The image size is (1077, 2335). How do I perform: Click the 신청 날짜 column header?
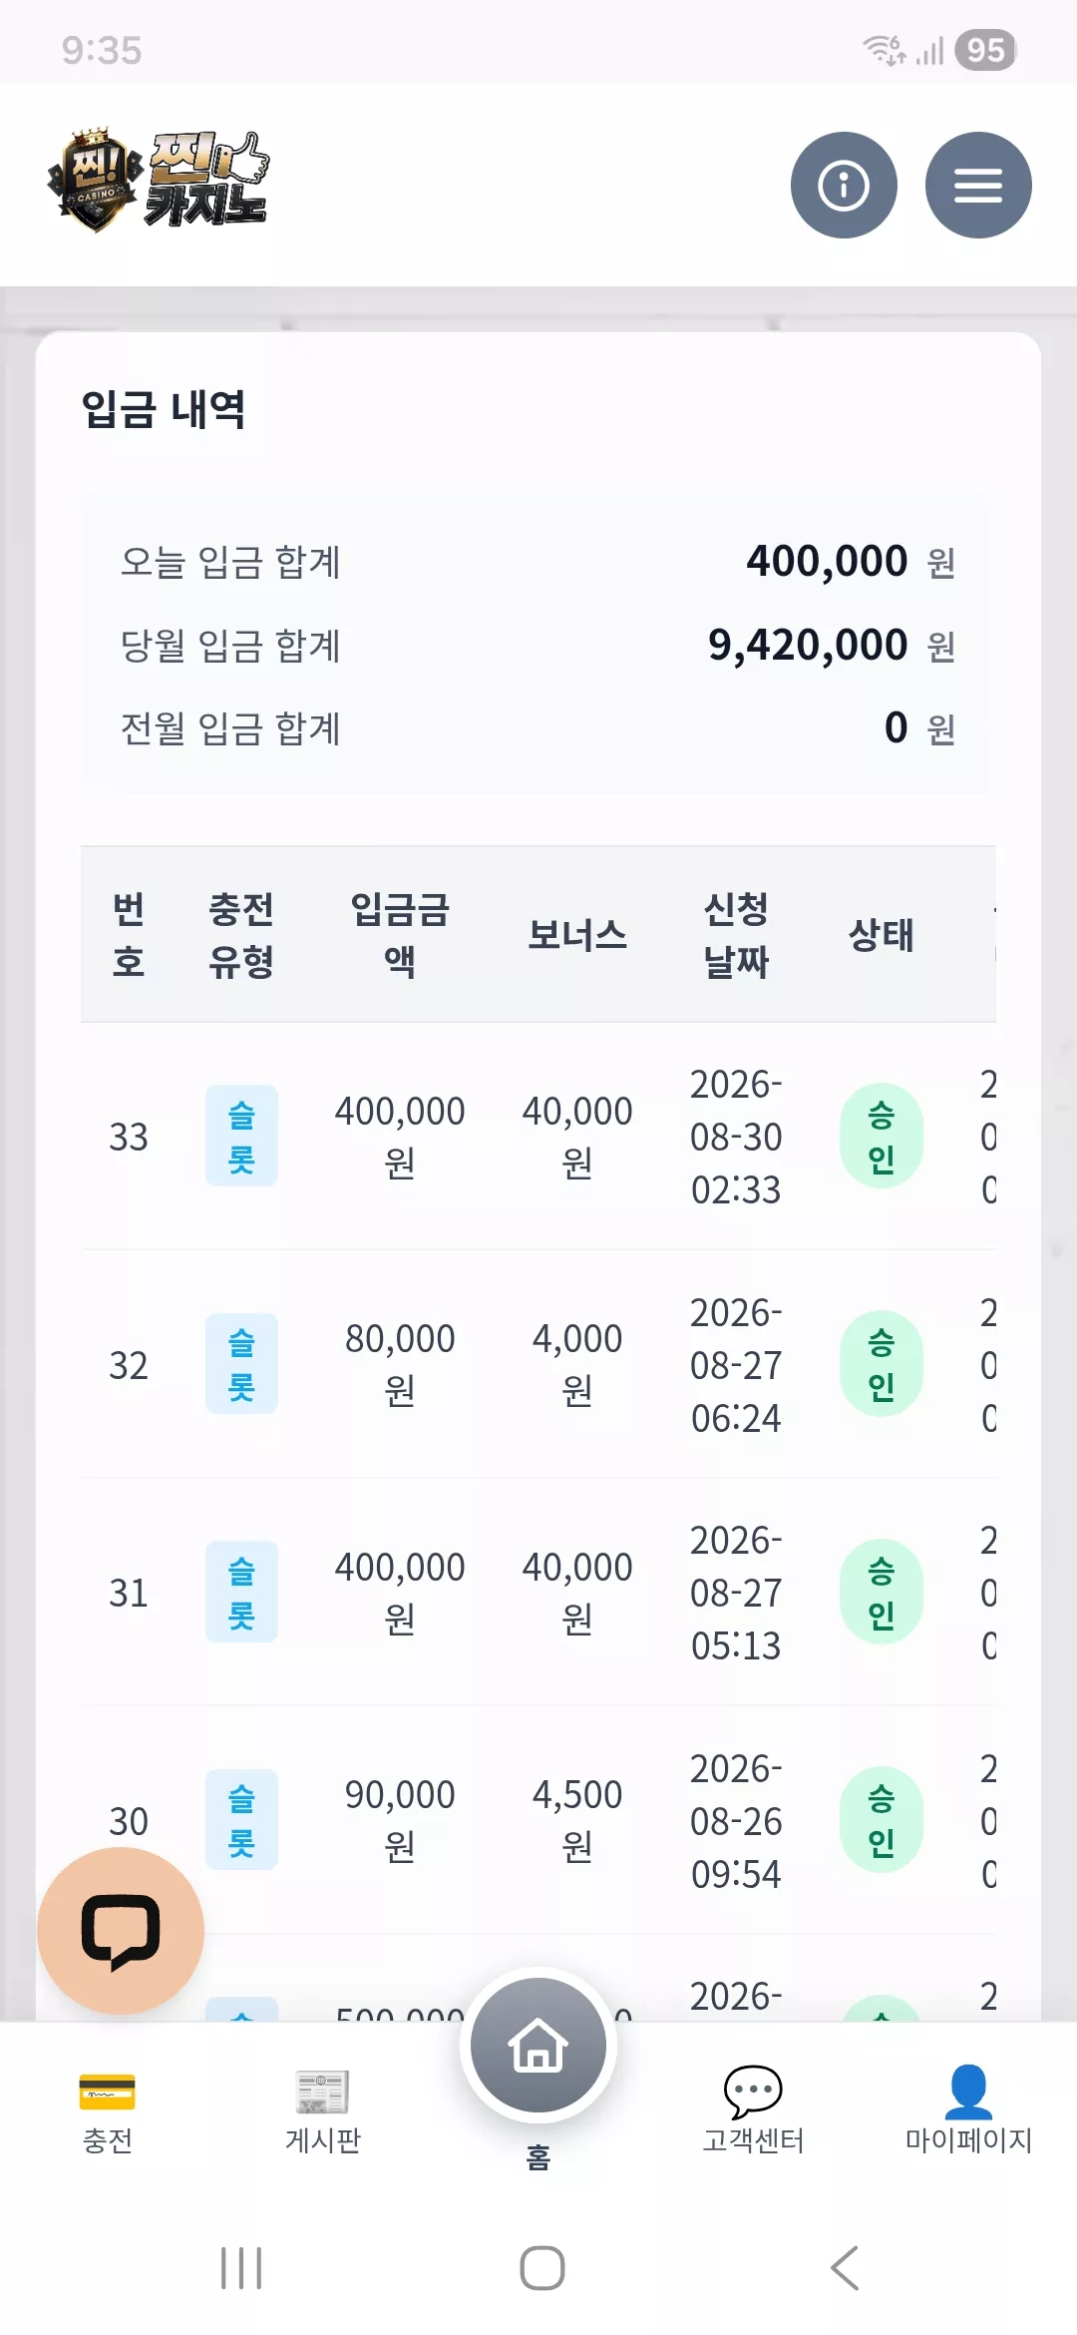tap(736, 935)
